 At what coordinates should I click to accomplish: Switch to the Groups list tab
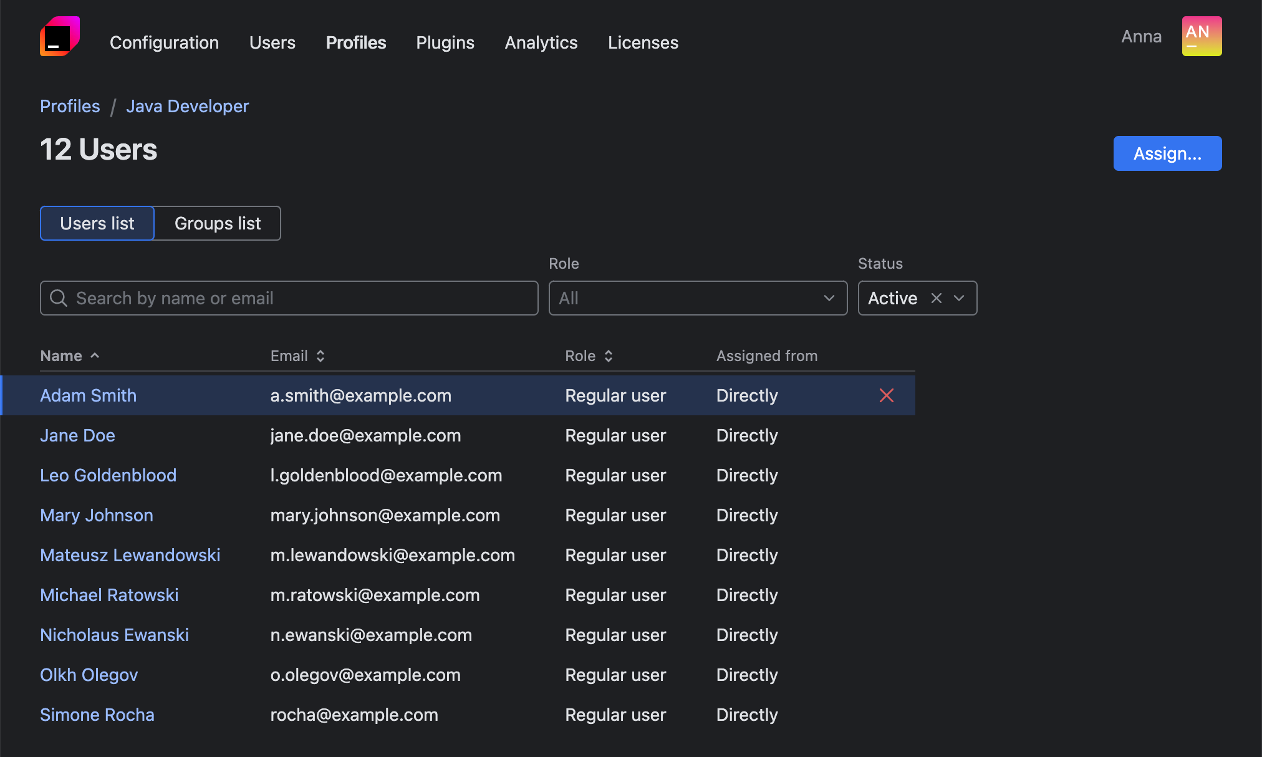[x=217, y=223]
